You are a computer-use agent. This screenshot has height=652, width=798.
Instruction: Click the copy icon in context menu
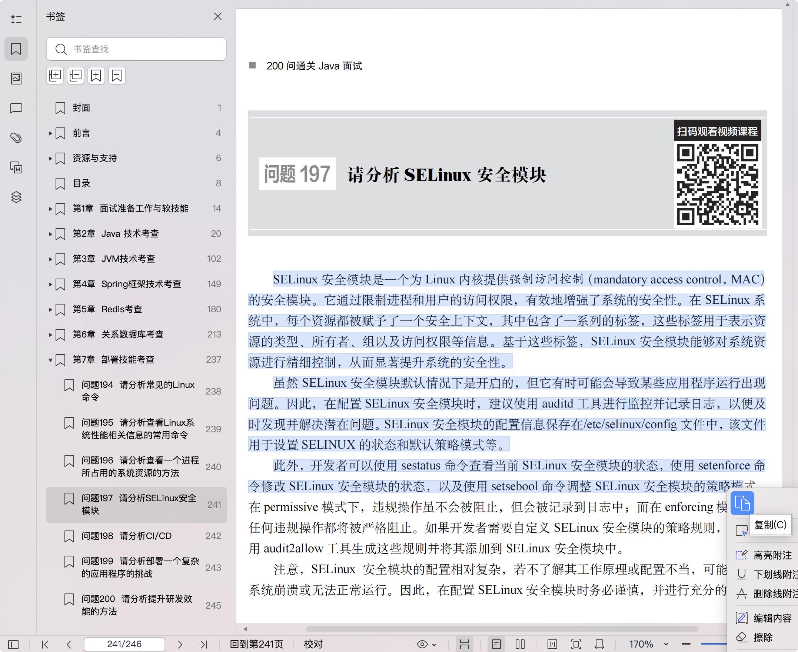coord(742,503)
